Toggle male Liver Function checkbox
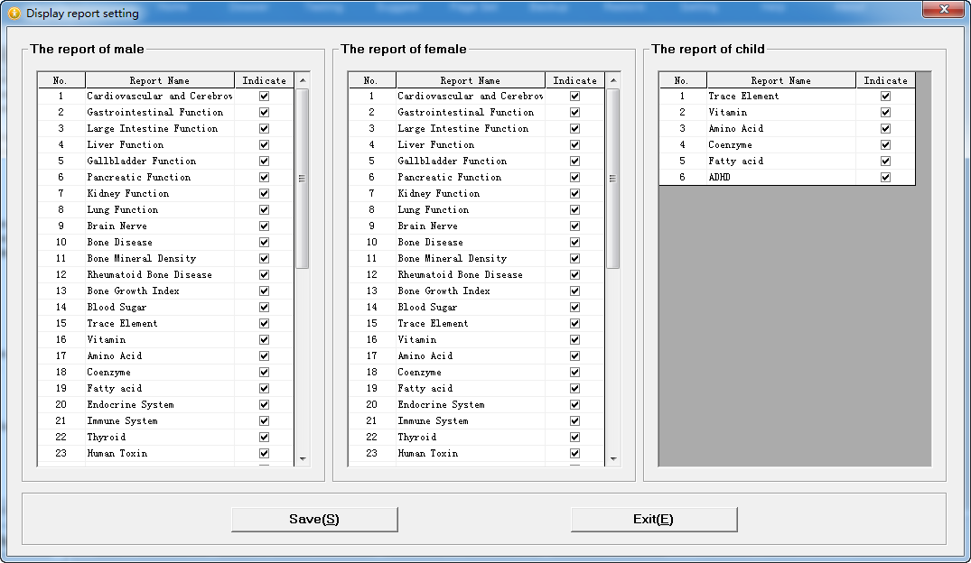Viewport: 971px width, 563px height. point(265,144)
